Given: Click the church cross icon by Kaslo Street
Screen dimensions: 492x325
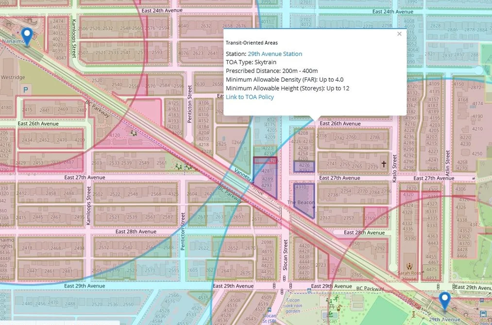Looking at the screenshot, I should [x=383, y=163].
